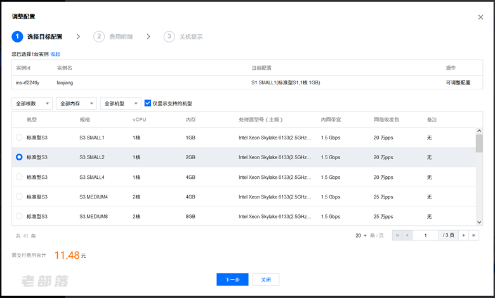
Task: Click the 费用明细 step label
Action: 121,37
